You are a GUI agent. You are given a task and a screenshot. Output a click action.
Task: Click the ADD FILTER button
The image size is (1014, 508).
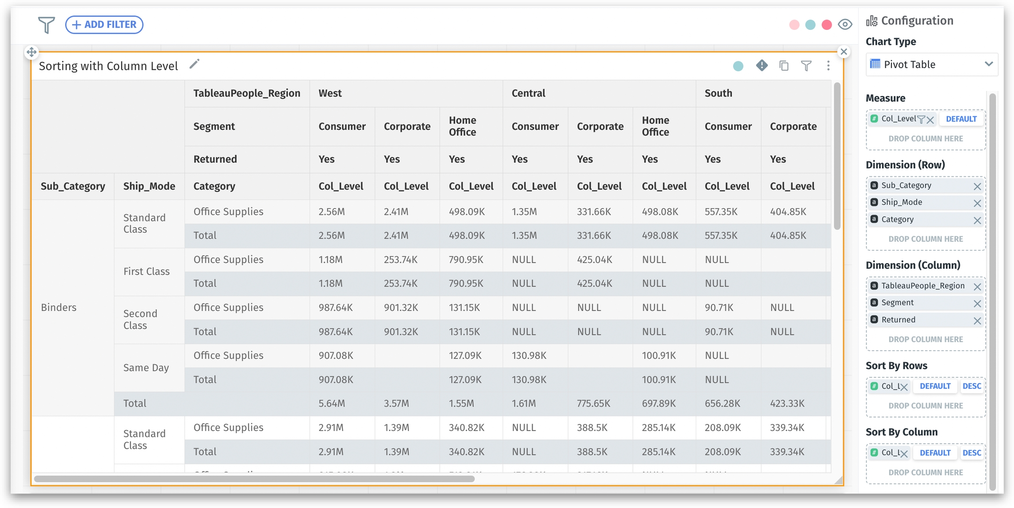coord(104,25)
